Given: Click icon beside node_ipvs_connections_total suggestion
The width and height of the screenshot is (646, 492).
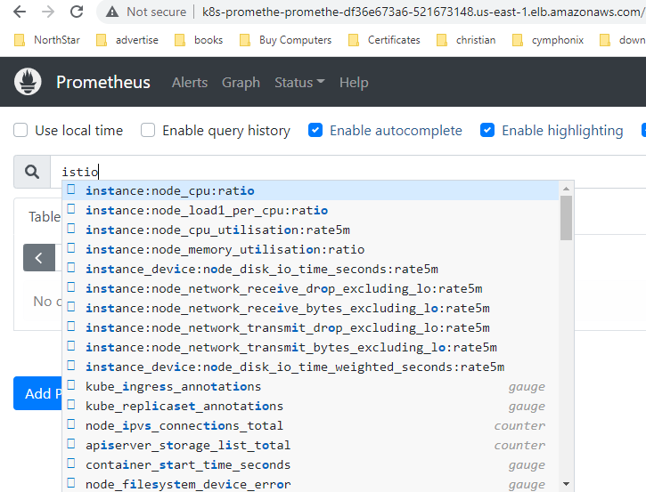Looking at the screenshot, I should point(71,424).
